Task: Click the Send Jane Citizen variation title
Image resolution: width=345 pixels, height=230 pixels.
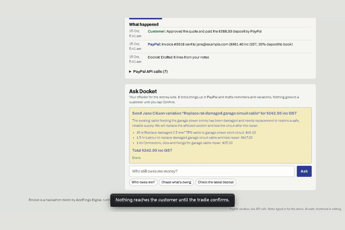Action: tap(214, 114)
